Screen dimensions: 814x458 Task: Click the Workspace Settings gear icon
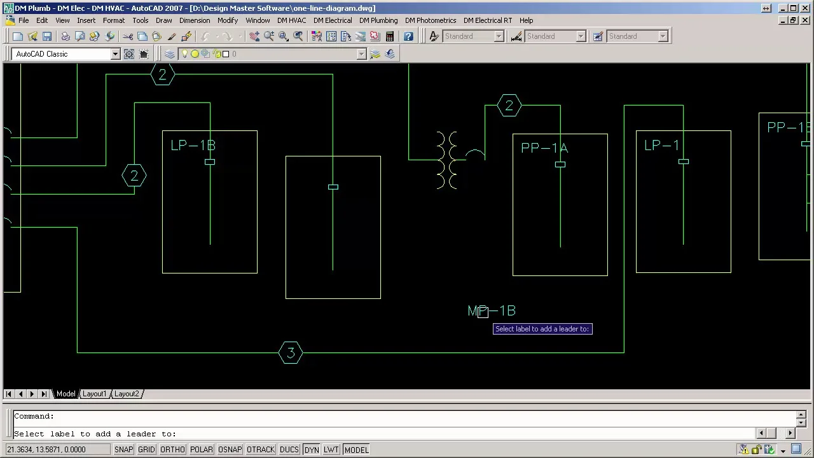tap(129, 54)
